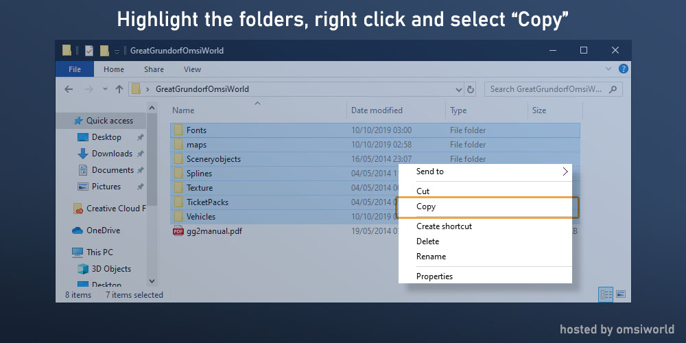686x343 pixels.
Task: Click the maps date 10/10/2019 02:58
Action: coord(381,145)
